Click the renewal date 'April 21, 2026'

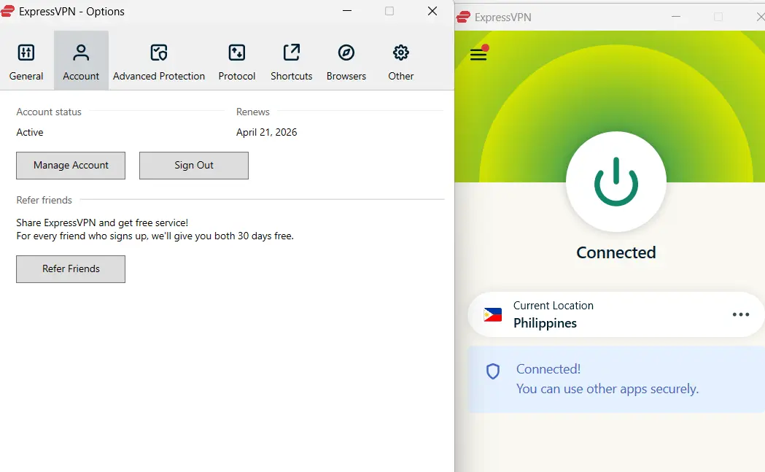click(x=266, y=132)
